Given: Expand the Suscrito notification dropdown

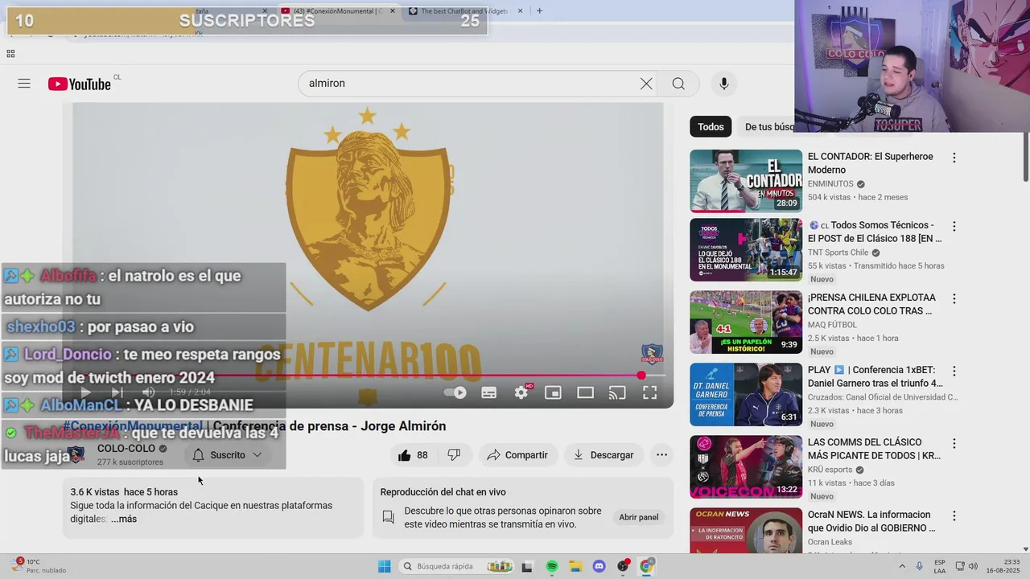Looking at the screenshot, I should [x=228, y=455].
